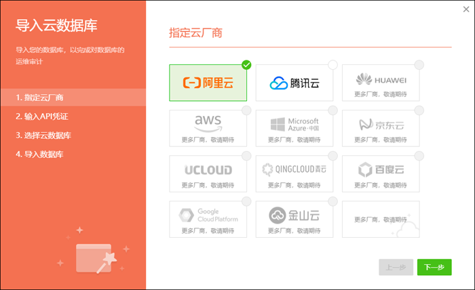Jump to step 3. 选择云数据库
Viewport: 475px width, 290px height.
click(43, 136)
